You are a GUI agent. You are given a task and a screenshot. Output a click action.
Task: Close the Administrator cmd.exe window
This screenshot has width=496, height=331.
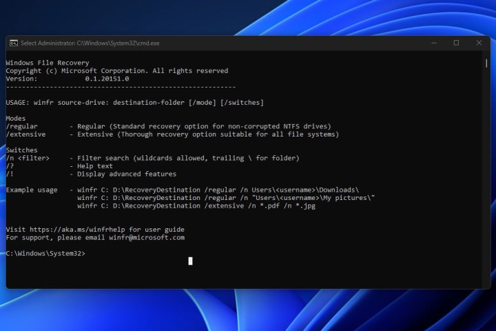pyautogui.click(x=479, y=43)
